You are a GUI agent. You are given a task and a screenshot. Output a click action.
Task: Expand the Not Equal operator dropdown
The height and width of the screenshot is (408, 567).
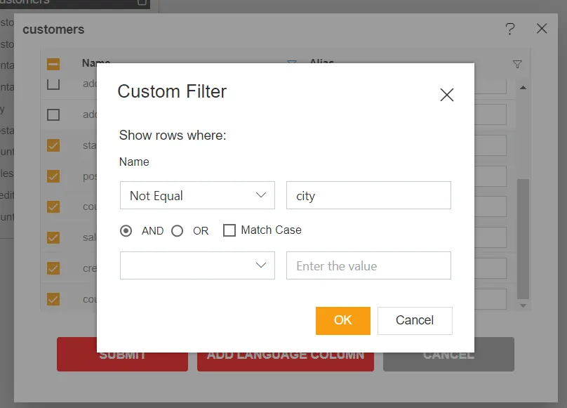pos(197,195)
